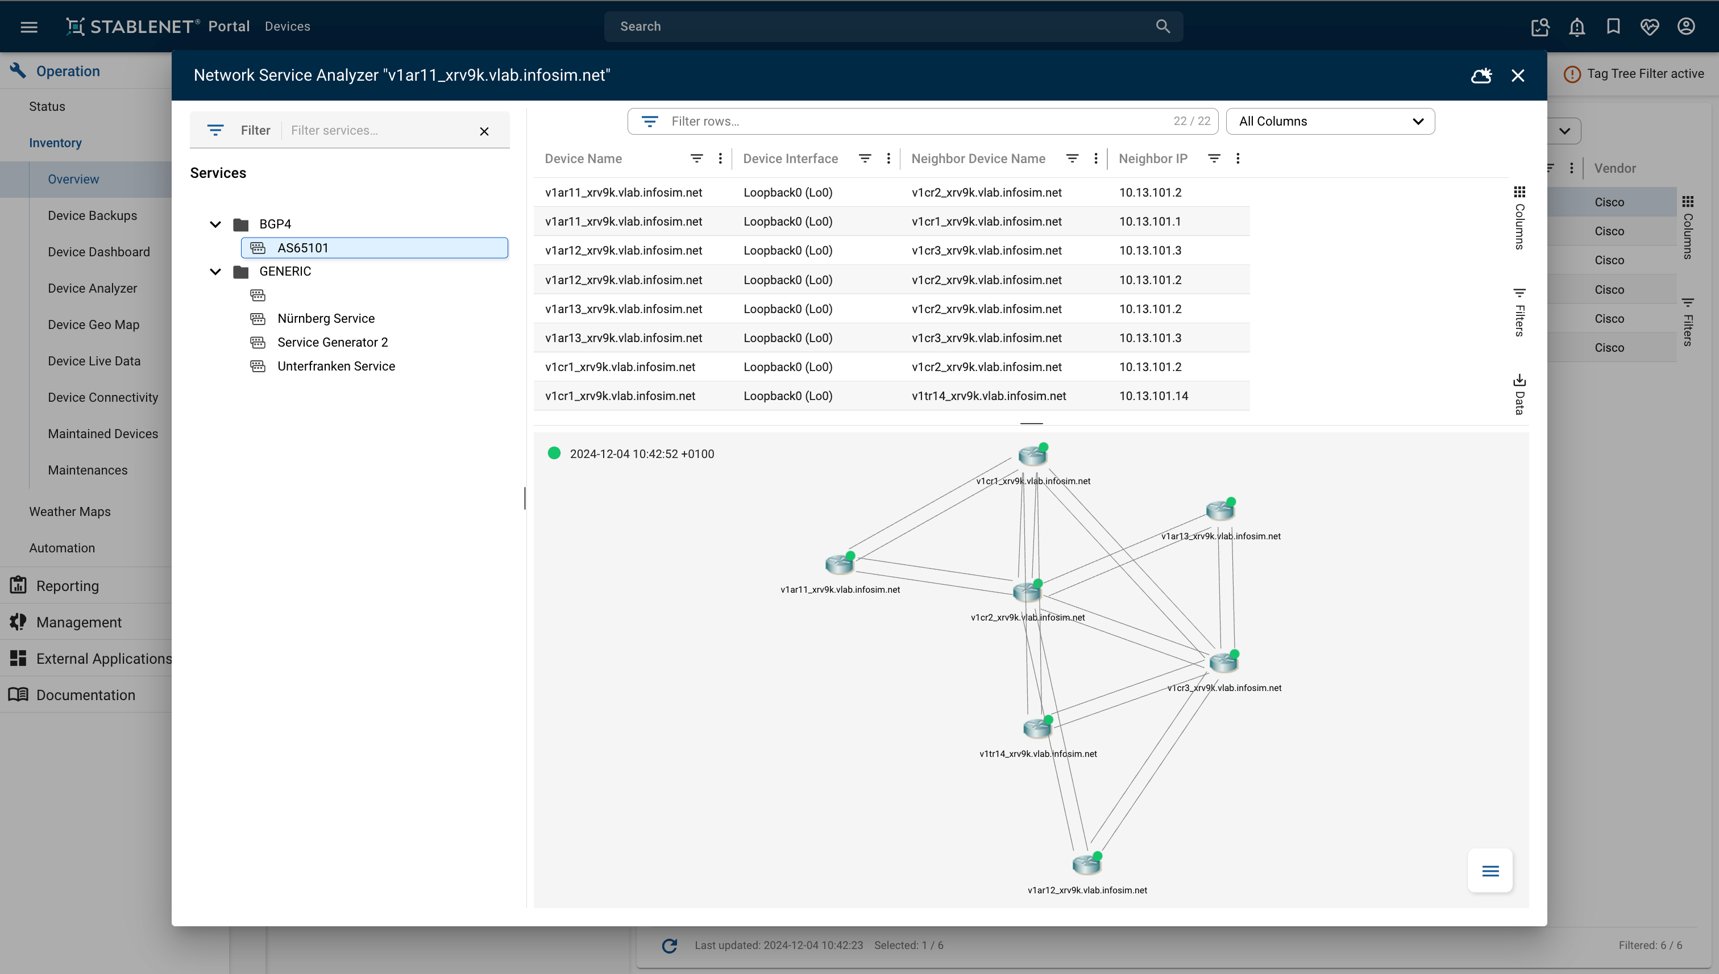
Task: Select the unnamed service under GENERIC
Action: 258,295
